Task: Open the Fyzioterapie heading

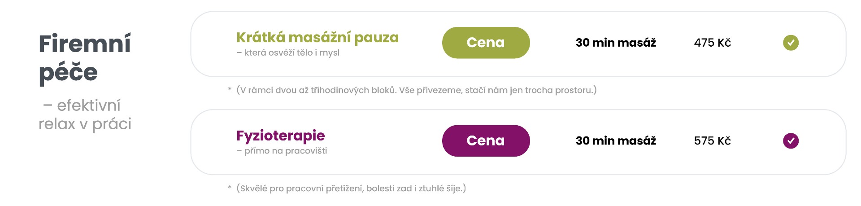Action: click(x=281, y=136)
